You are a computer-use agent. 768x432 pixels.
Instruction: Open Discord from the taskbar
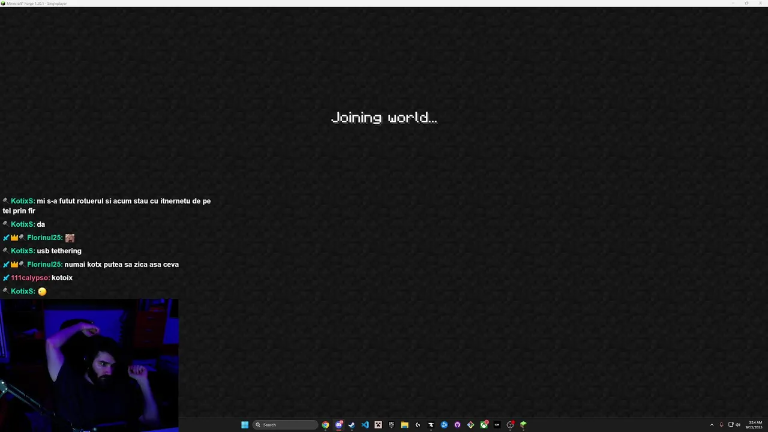338,425
